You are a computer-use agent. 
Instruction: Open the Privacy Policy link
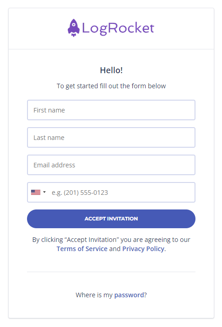point(143,249)
